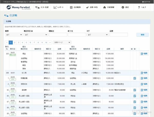
Task: Open the 入力・仕訳 menu
Action: coord(42,7)
